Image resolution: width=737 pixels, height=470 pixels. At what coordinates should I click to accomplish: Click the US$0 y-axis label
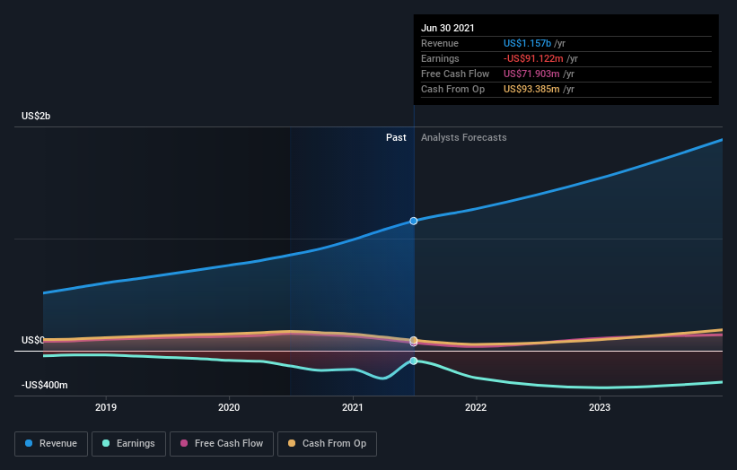point(33,340)
